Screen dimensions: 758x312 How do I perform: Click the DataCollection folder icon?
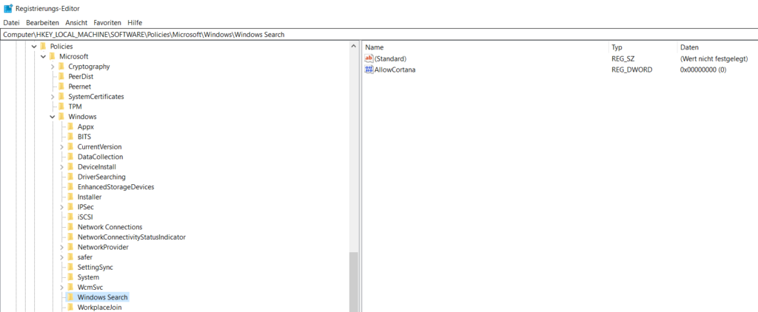pyautogui.click(x=70, y=157)
